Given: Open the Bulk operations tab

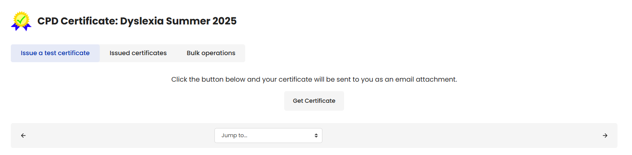Looking at the screenshot, I should pyautogui.click(x=211, y=53).
